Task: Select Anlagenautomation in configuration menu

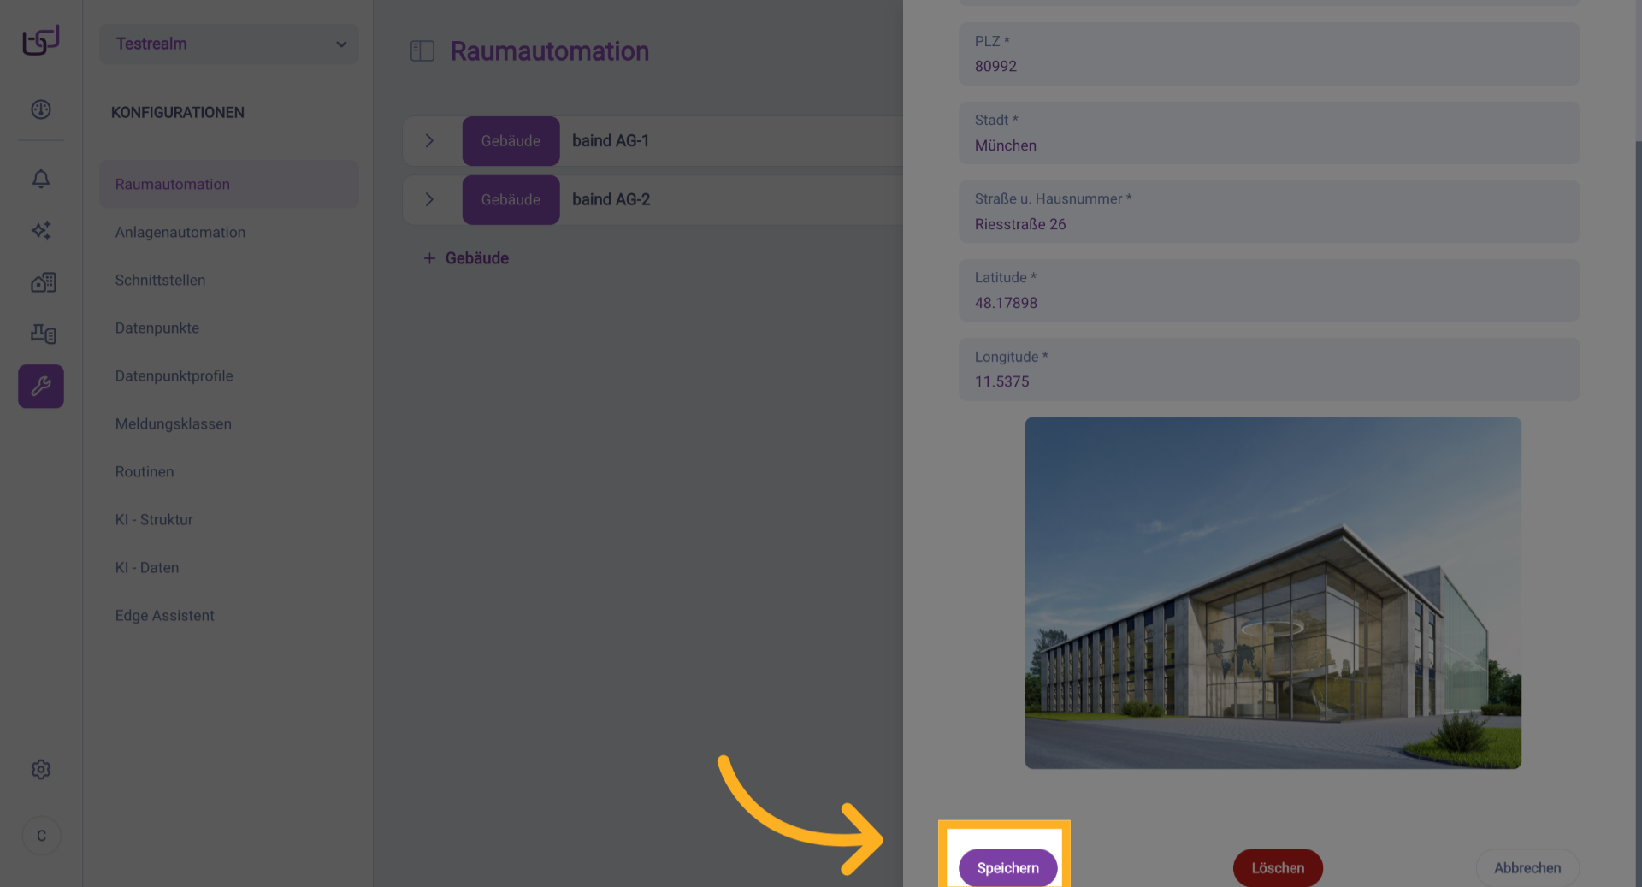Action: 180,232
